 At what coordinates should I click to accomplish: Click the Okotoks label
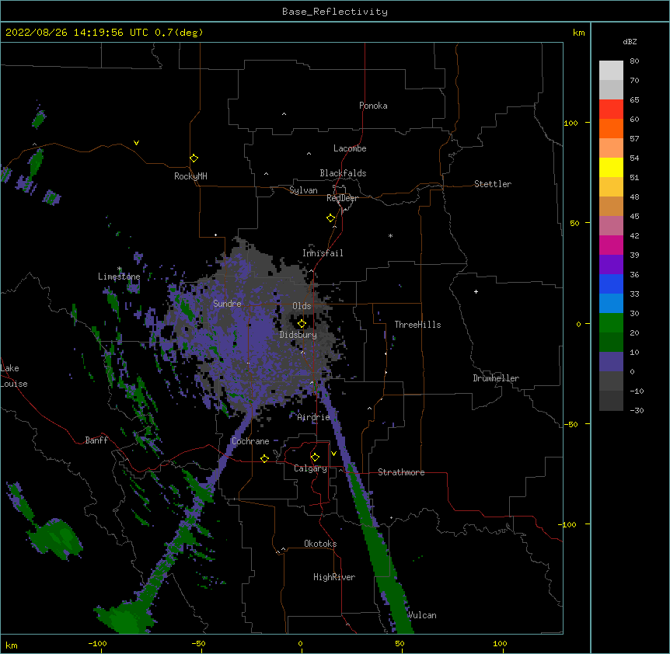(320, 544)
